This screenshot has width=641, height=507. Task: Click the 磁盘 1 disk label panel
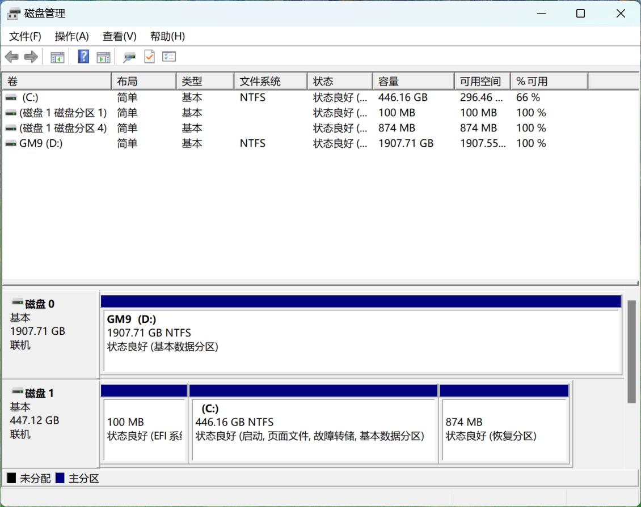[x=50, y=420]
